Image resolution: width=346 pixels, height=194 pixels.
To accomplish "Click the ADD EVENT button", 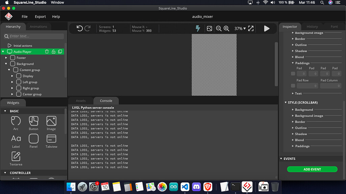I will (312, 169).
